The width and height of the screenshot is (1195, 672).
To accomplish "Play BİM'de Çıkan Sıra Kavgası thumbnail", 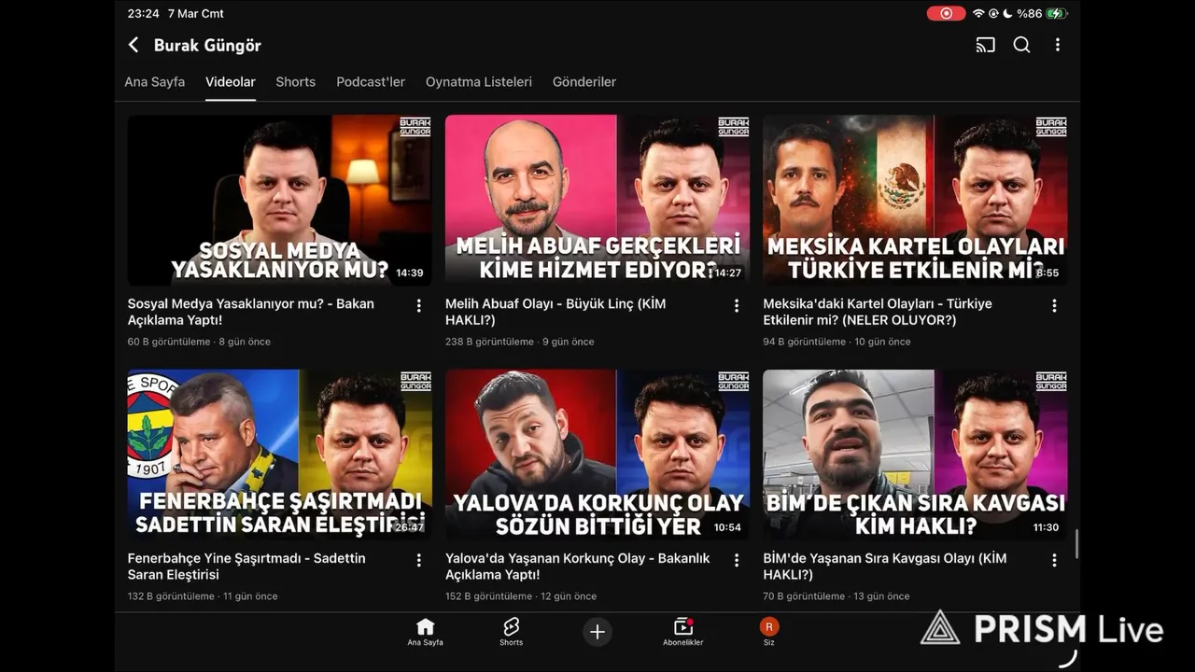I will click(x=915, y=455).
